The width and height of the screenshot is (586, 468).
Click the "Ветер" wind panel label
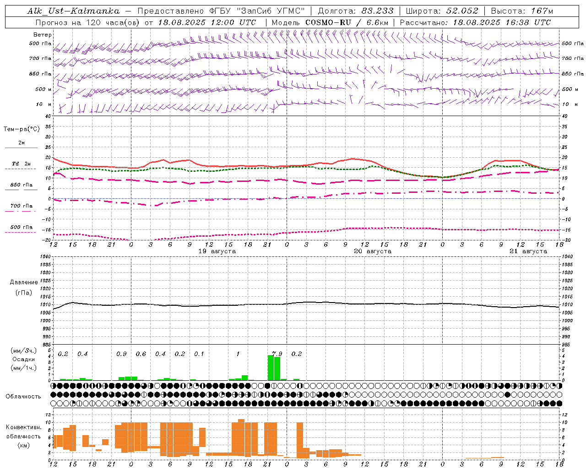pos(43,35)
